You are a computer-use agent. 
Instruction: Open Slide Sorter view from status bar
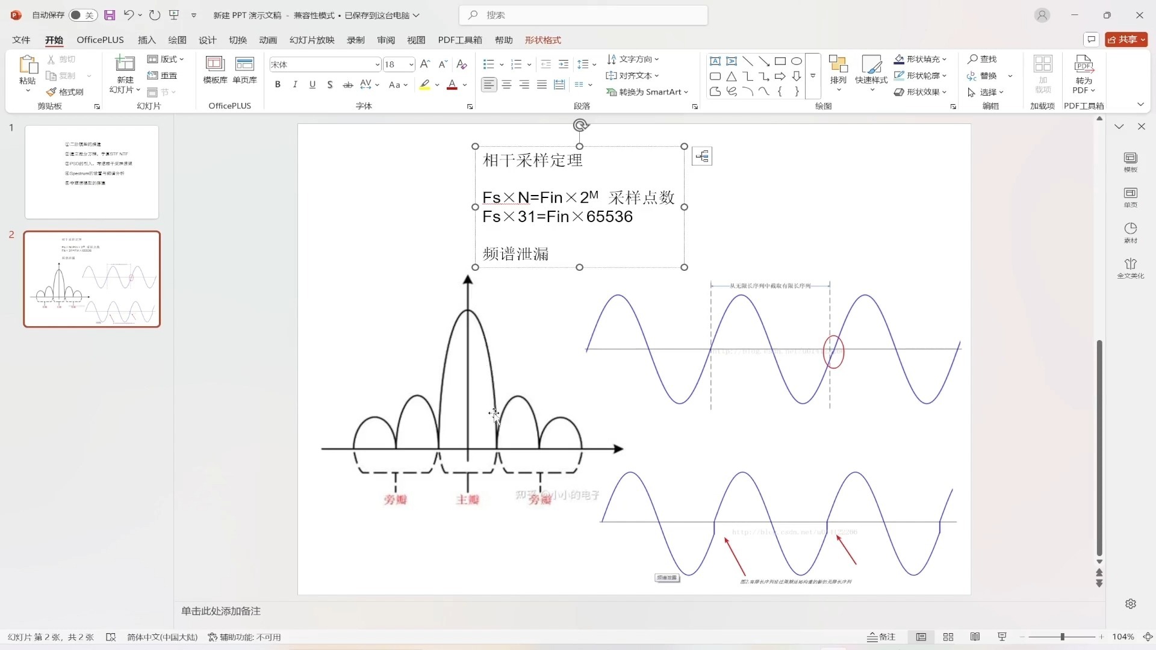click(x=948, y=637)
